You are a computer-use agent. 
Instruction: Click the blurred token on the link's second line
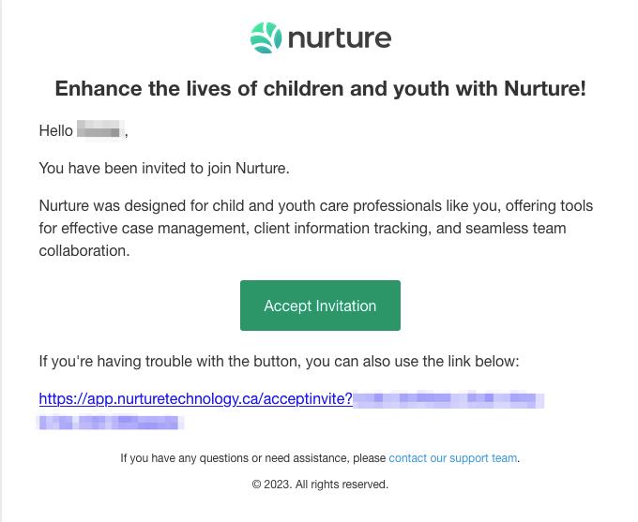[111, 421]
